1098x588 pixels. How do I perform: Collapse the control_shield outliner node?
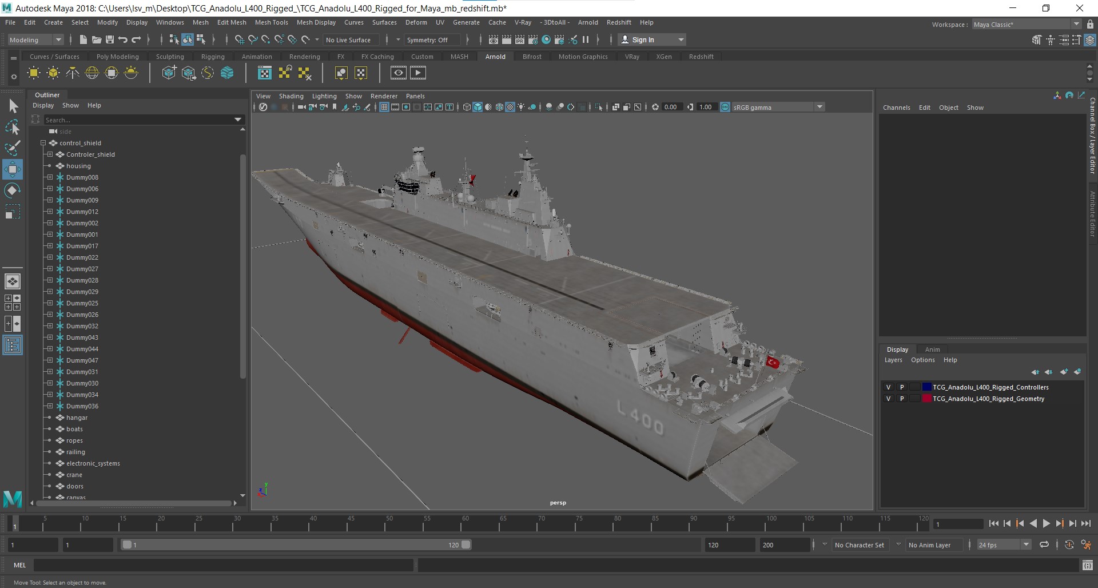point(43,143)
